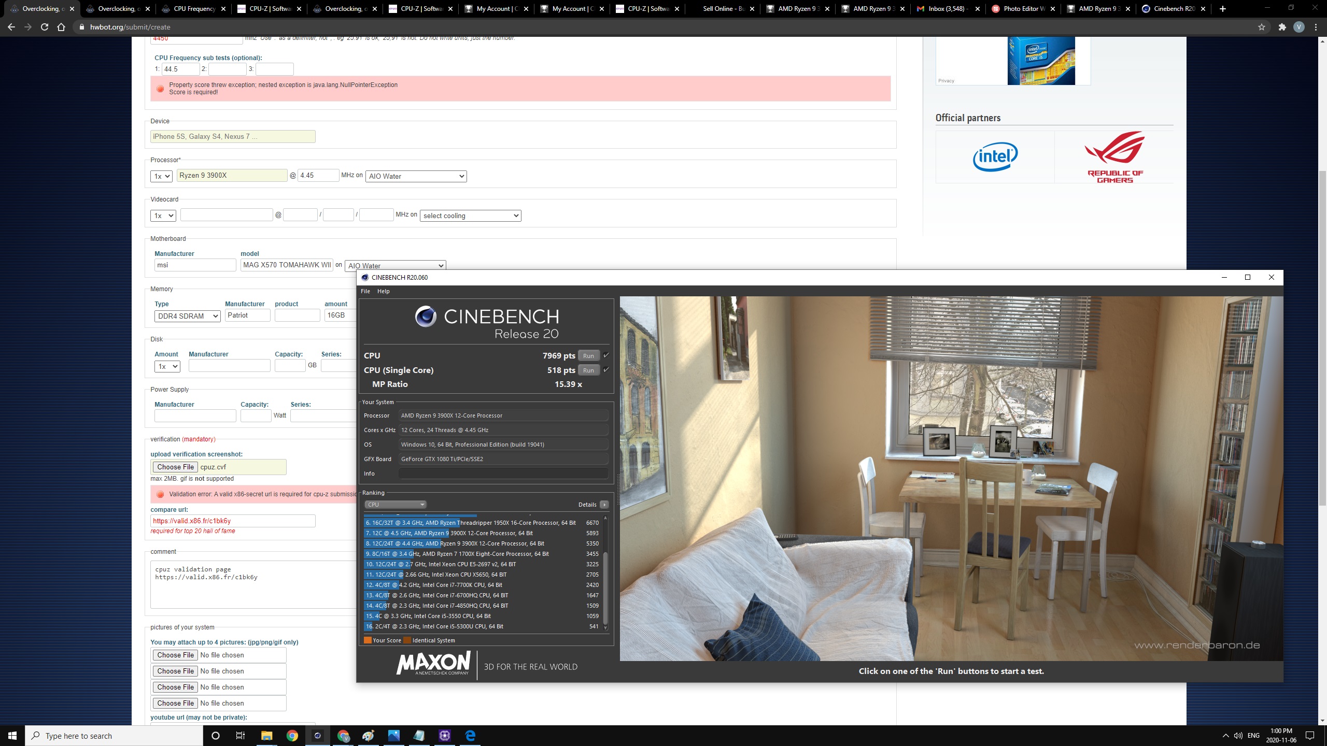Open videocard select cooling dropdown
The width and height of the screenshot is (1327, 746).
[470, 216]
